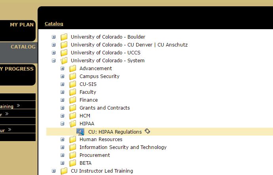This screenshot has width=273, height=175.
Task: Click the CU: HIPAA Regulations course icon
Action: (80, 132)
